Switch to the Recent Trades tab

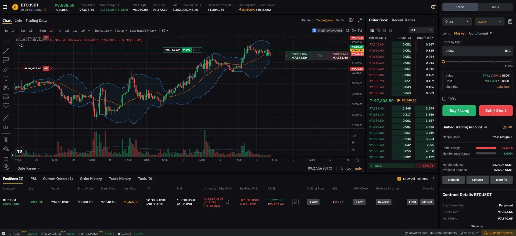click(x=403, y=20)
